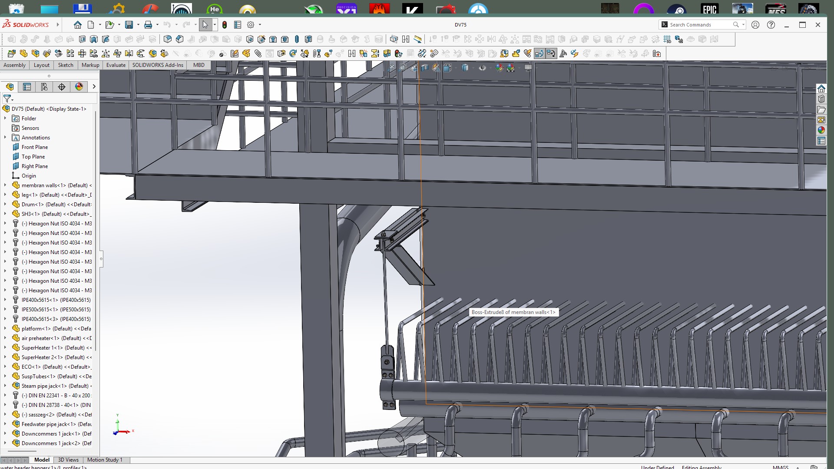The width and height of the screenshot is (834, 469).
Task: Expand the Annotations folder in the tree
Action: pos(5,138)
